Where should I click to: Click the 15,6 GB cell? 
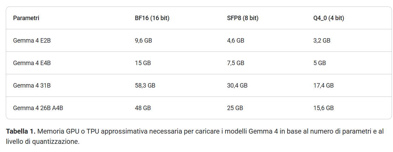323,108
